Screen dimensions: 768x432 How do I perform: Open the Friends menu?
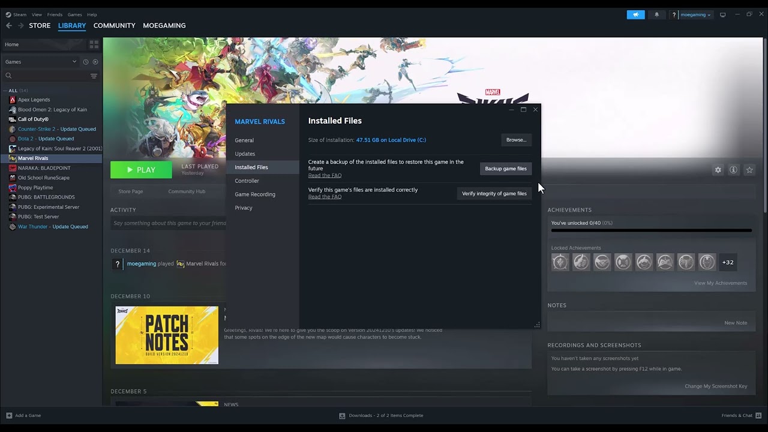click(55, 14)
